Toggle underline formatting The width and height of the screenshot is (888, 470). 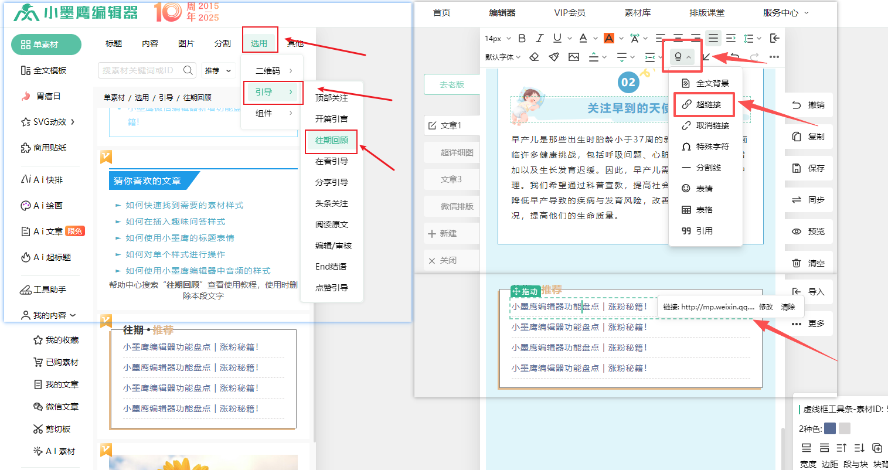point(557,38)
